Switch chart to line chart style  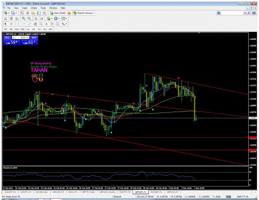[x=17, y=18]
